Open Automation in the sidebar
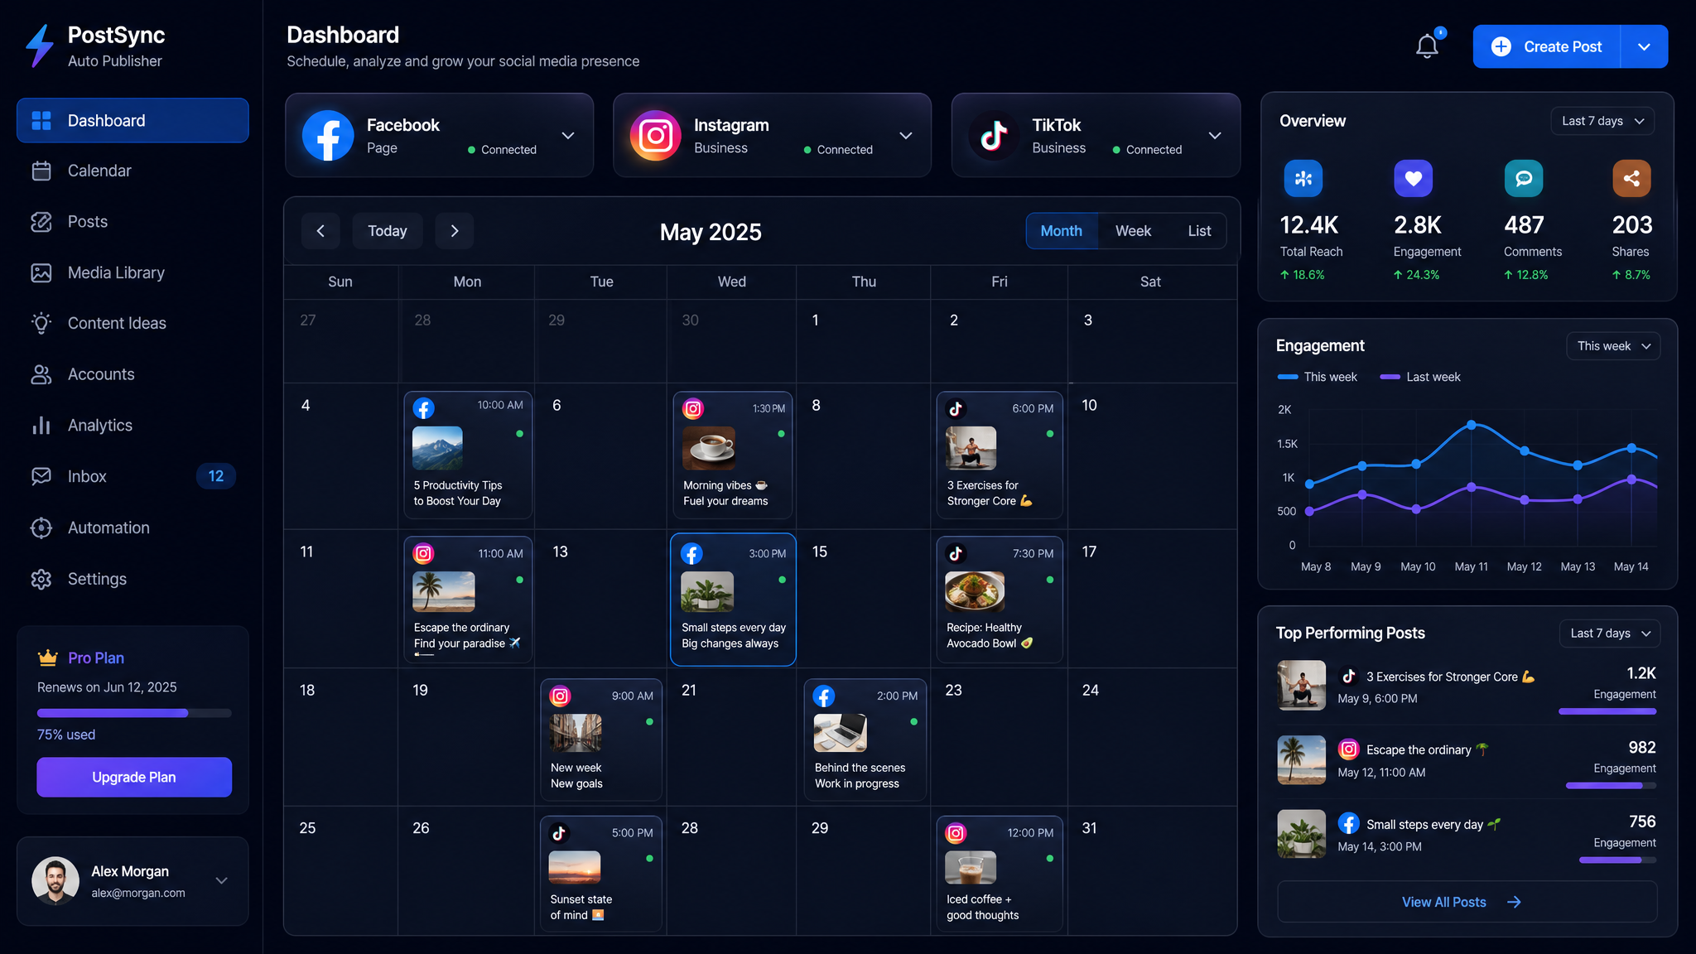 tap(132, 528)
